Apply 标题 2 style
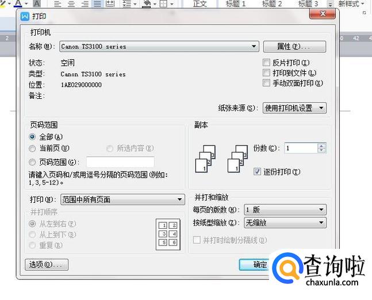The width and height of the screenshot is (372, 300). click(271, 3)
